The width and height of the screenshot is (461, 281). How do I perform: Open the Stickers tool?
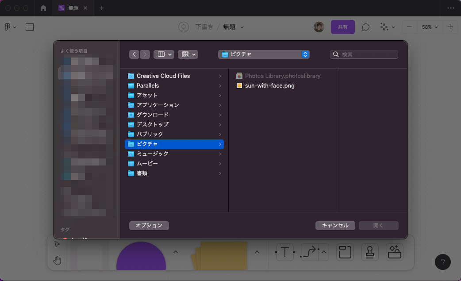tap(394, 252)
